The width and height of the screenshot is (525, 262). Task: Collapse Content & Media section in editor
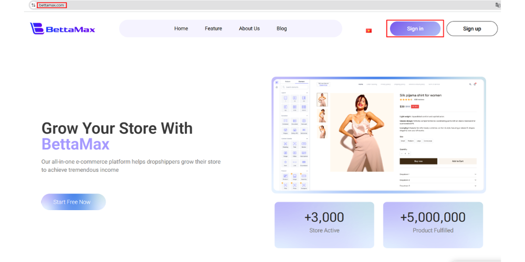point(307,139)
